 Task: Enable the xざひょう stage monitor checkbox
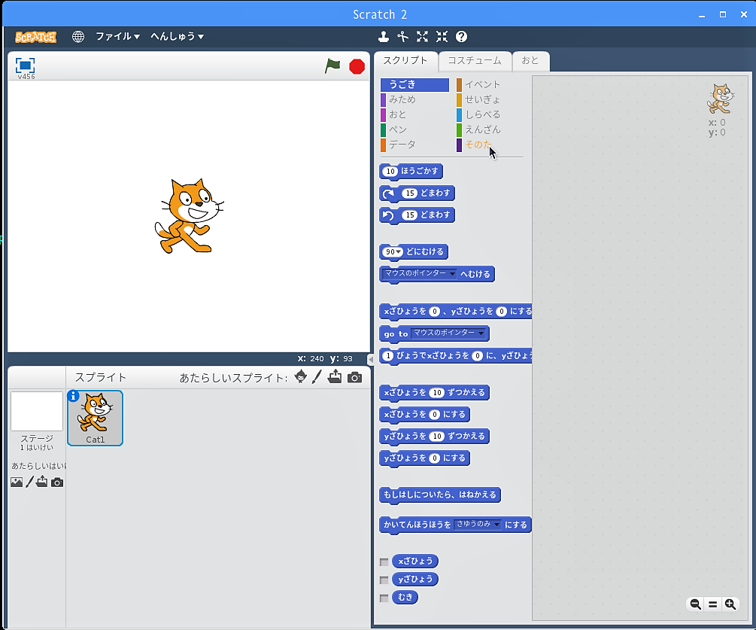tap(384, 562)
